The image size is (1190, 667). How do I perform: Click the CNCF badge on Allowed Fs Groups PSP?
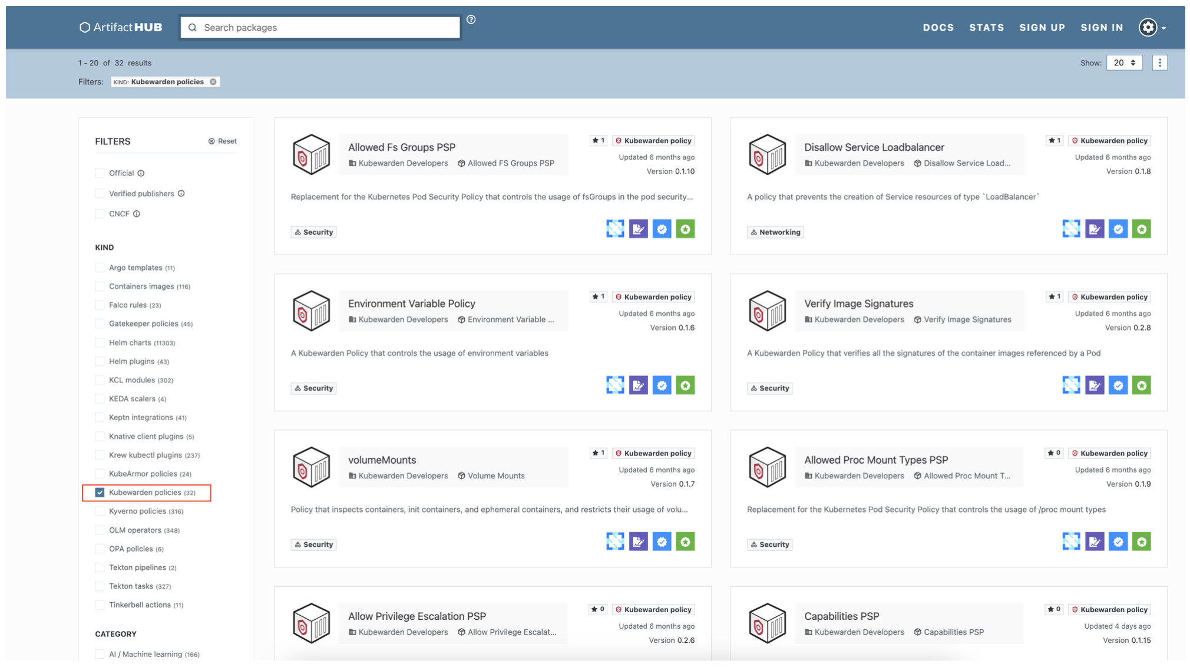pos(615,229)
